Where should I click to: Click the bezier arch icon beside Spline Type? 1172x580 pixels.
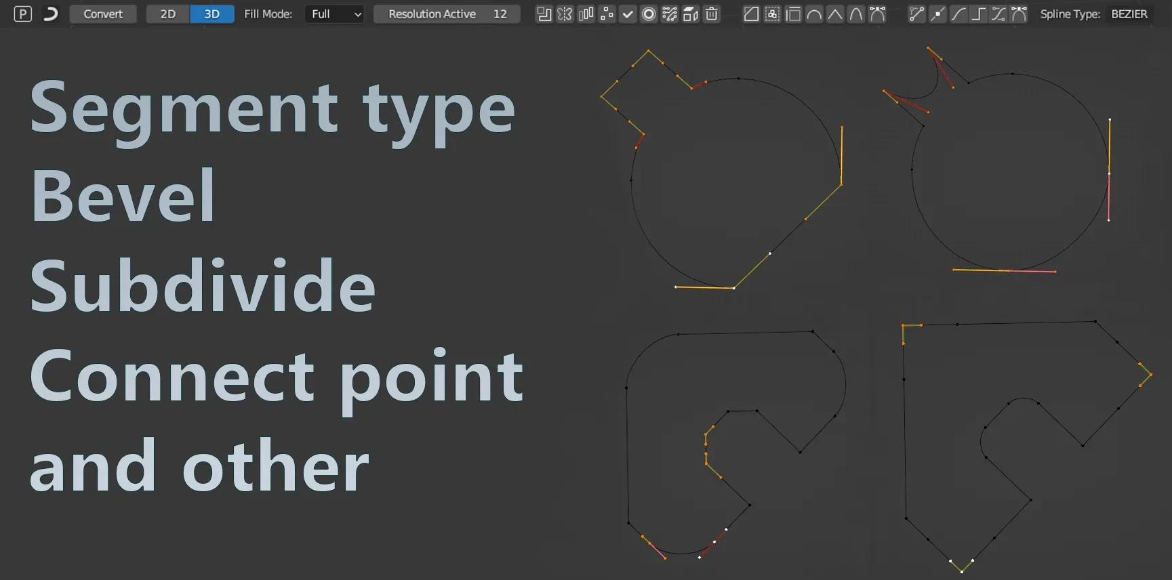coord(1019,14)
